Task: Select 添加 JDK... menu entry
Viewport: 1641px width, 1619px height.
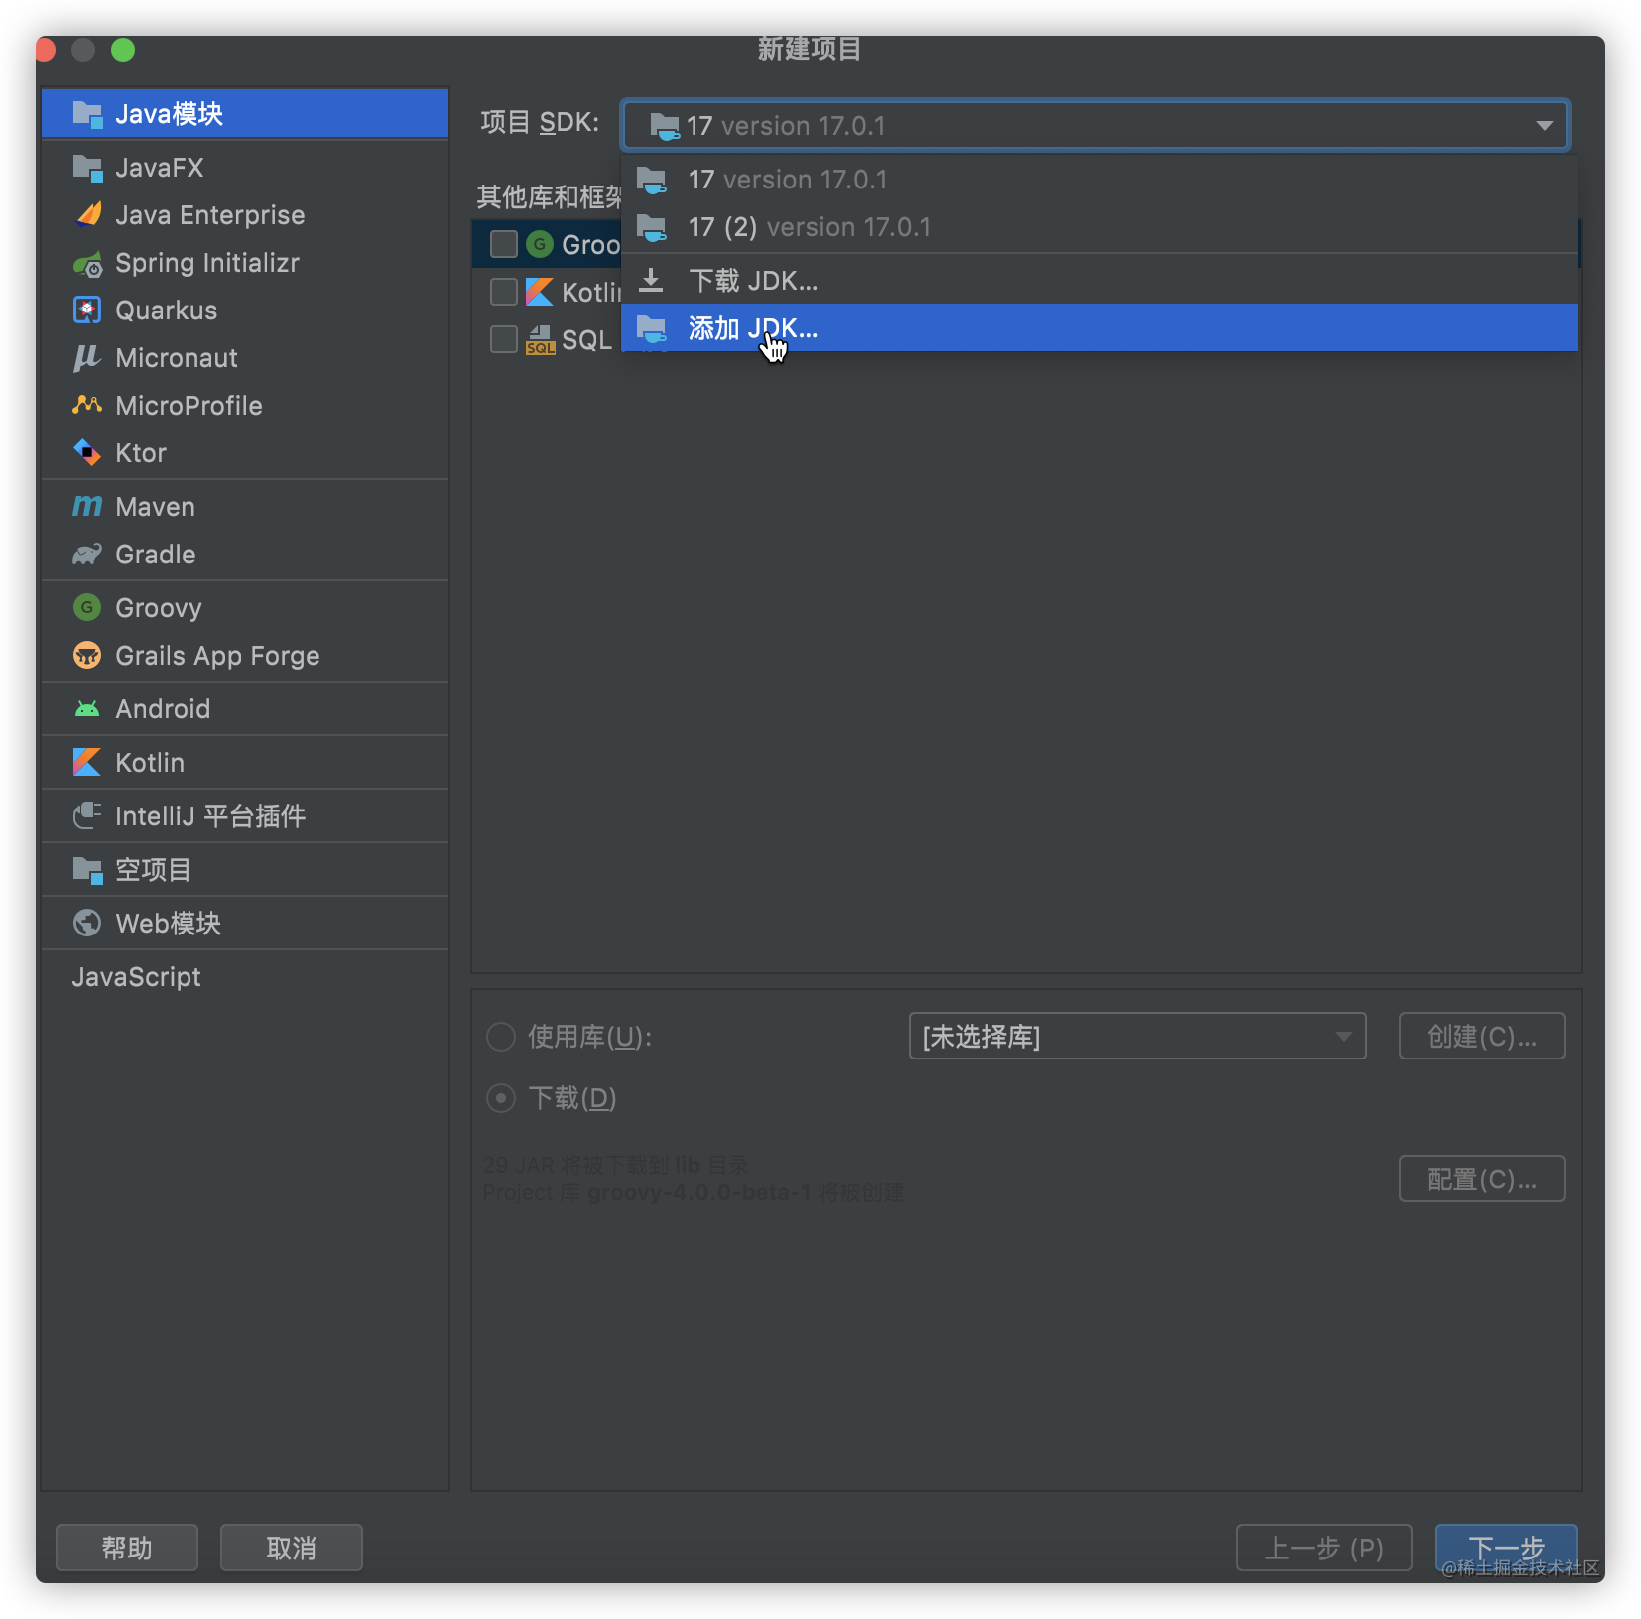Action: pyautogui.click(x=1099, y=328)
